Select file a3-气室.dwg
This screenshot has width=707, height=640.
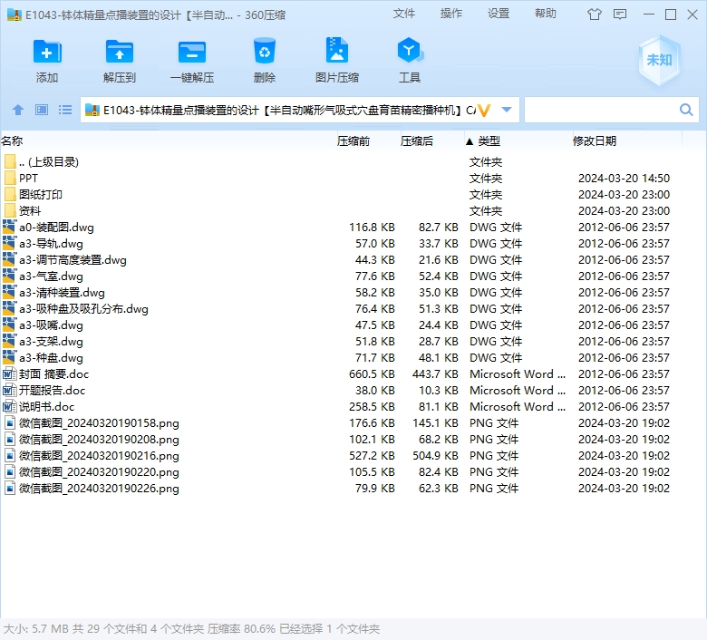point(51,276)
